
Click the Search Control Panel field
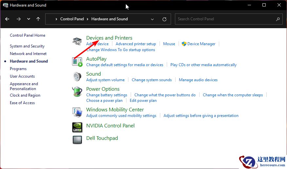pos(226,19)
